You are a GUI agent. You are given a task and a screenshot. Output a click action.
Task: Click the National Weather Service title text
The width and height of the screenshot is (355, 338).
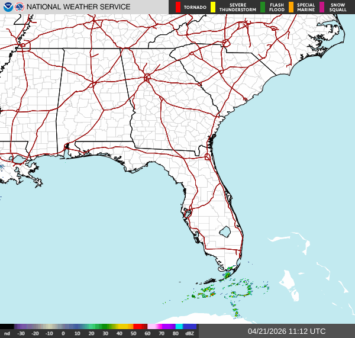[78, 7]
